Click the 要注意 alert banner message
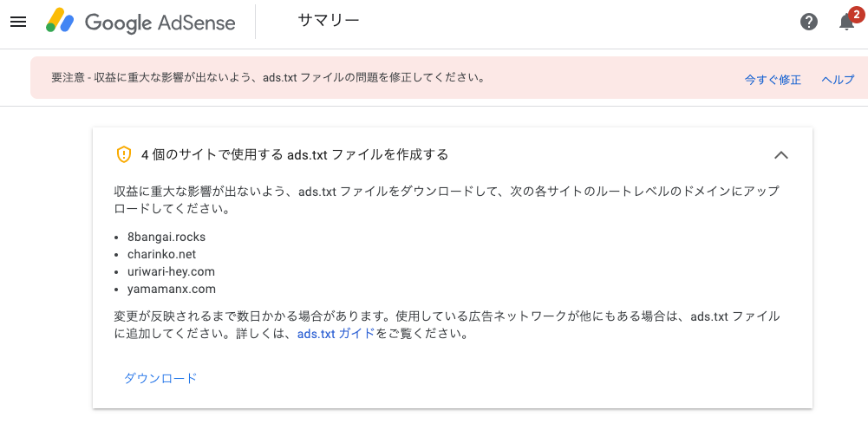The height and width of the screenshot is (430, 868). (x=269, y=78)
